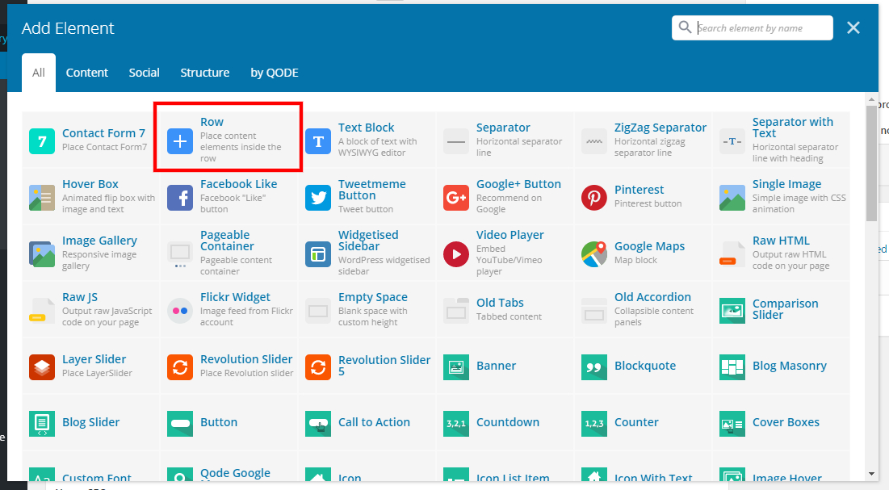Click the Pinterest icon
Screen dimensions: 889x490
point(594,197)
